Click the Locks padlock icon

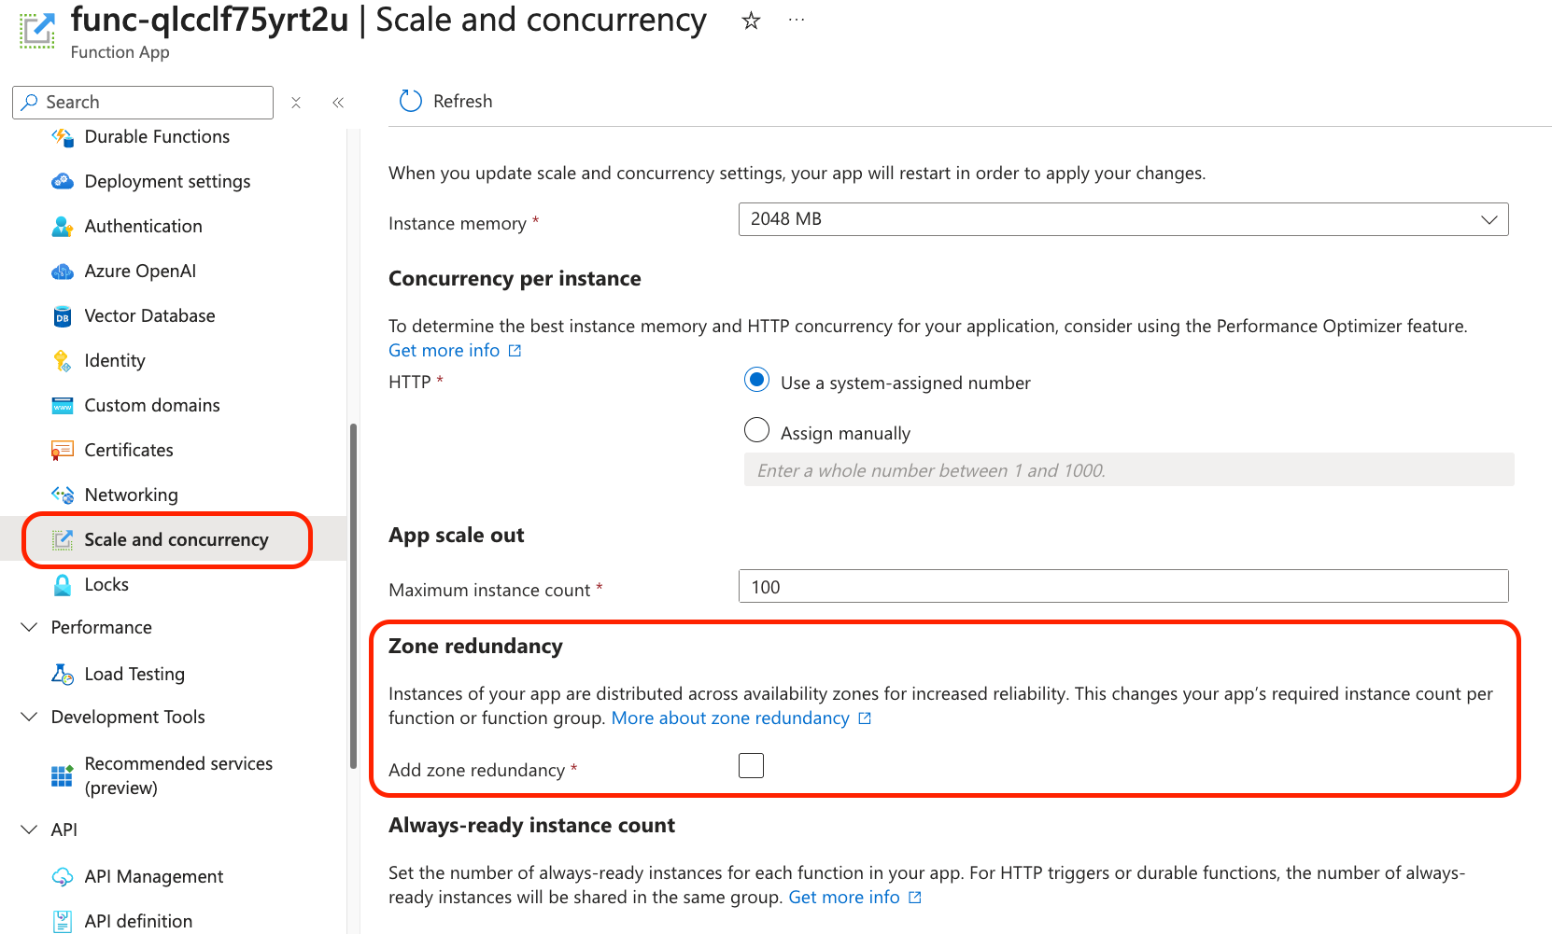tap(63, 585)
